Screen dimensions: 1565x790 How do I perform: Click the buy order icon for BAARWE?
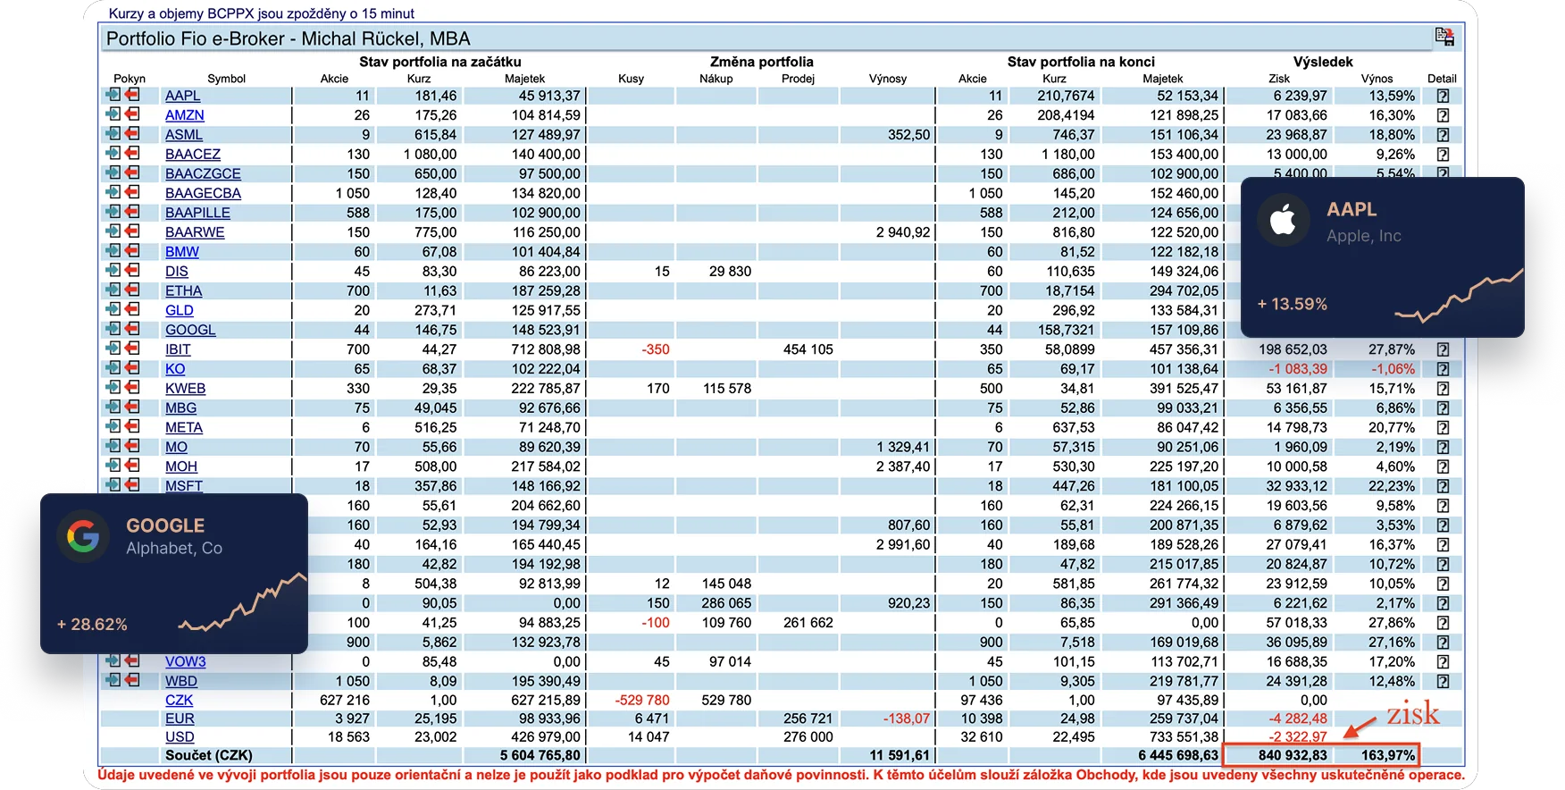click(x=113, y=231)
